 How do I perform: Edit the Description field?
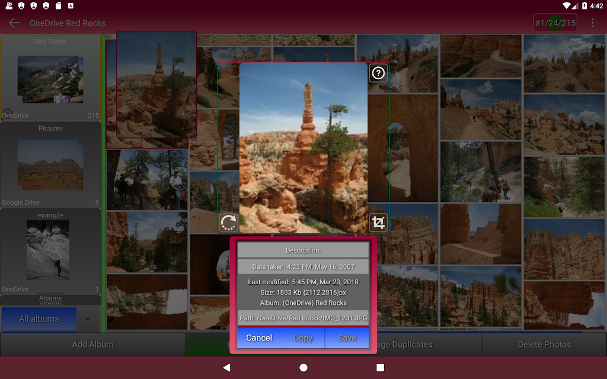click(x=303, y=250)
